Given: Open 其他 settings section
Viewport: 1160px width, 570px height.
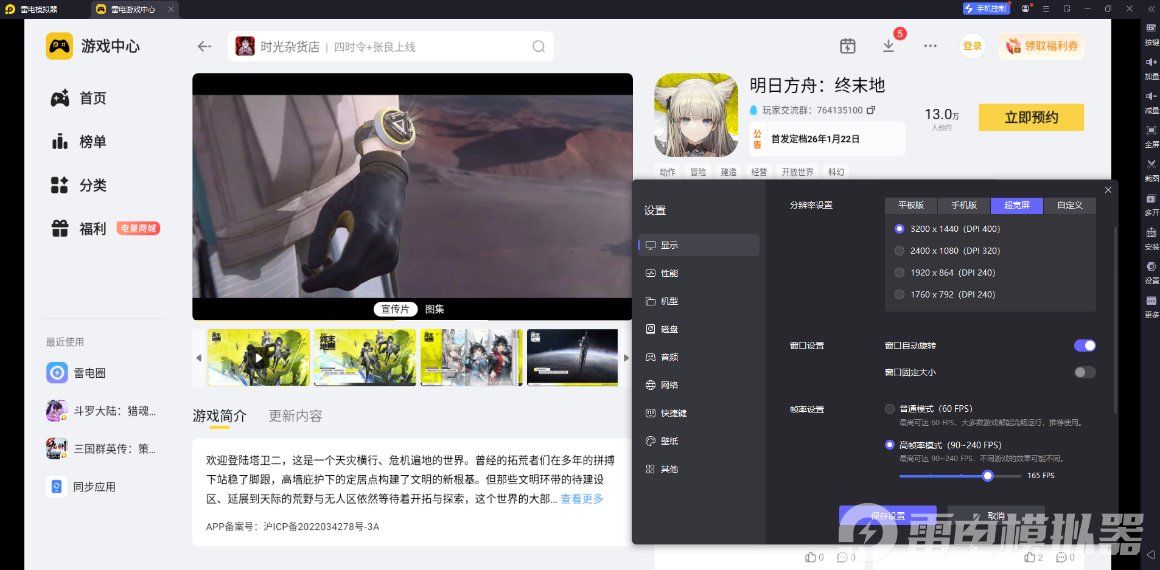Looking at the screenshot, I should [x=699, y=469].
